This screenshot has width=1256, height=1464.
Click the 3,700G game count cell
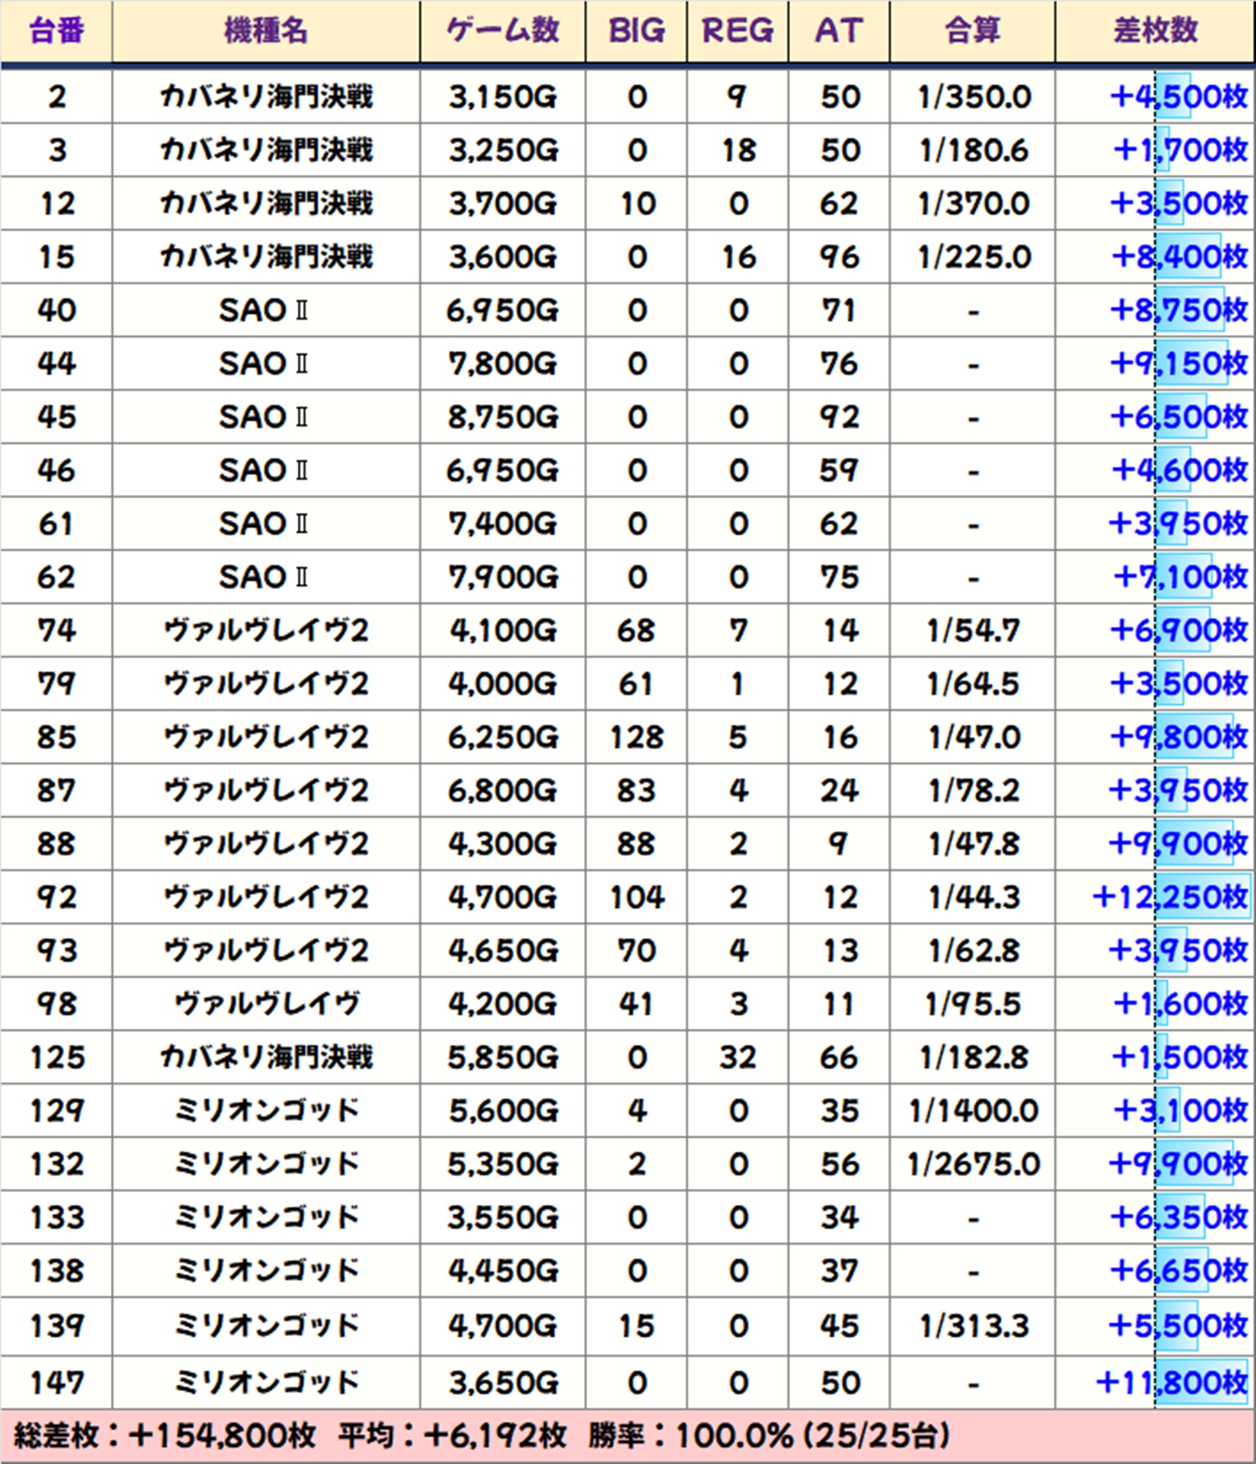point(503,204)
